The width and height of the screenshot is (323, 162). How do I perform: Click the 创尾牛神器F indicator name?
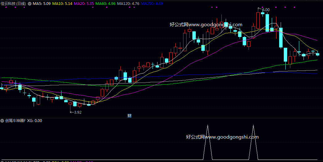(x=15, y=121)
